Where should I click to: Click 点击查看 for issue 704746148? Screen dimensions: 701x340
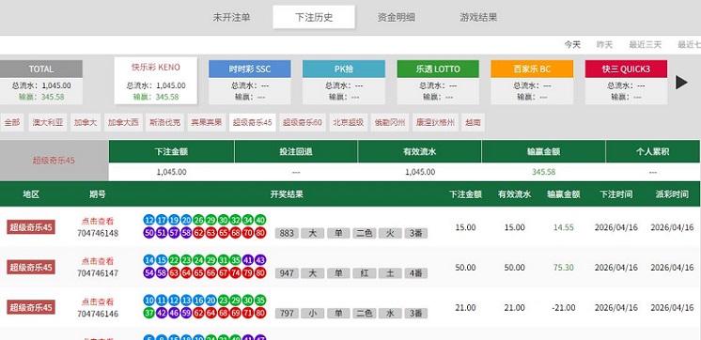[98, 221]
